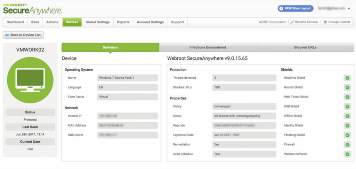
Task: Click the Change Console button
Action: [338, 22]
